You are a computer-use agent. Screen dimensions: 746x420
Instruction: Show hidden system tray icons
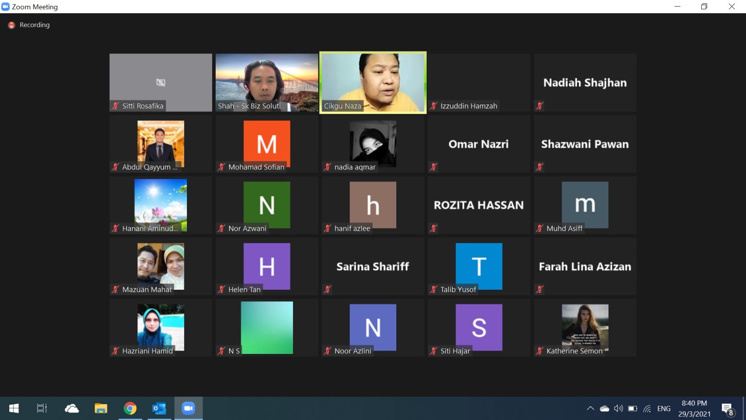tap(590, 408)
